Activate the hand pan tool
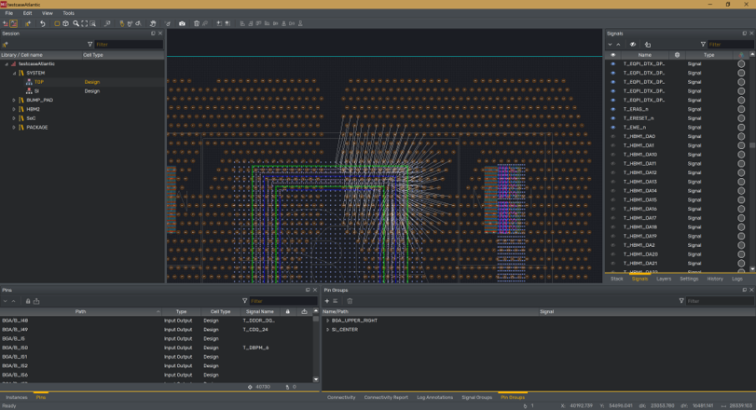Screen dimensions: 756x410 (154, 23)
